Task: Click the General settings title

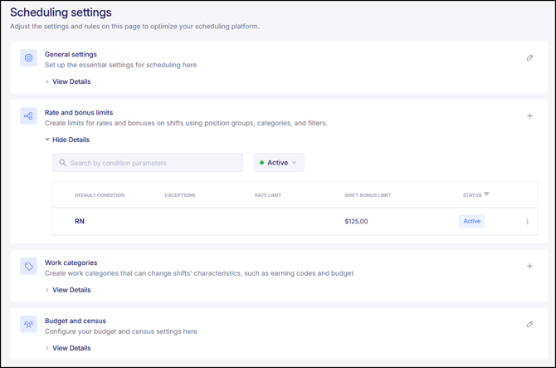Action: tap(71, 54)
